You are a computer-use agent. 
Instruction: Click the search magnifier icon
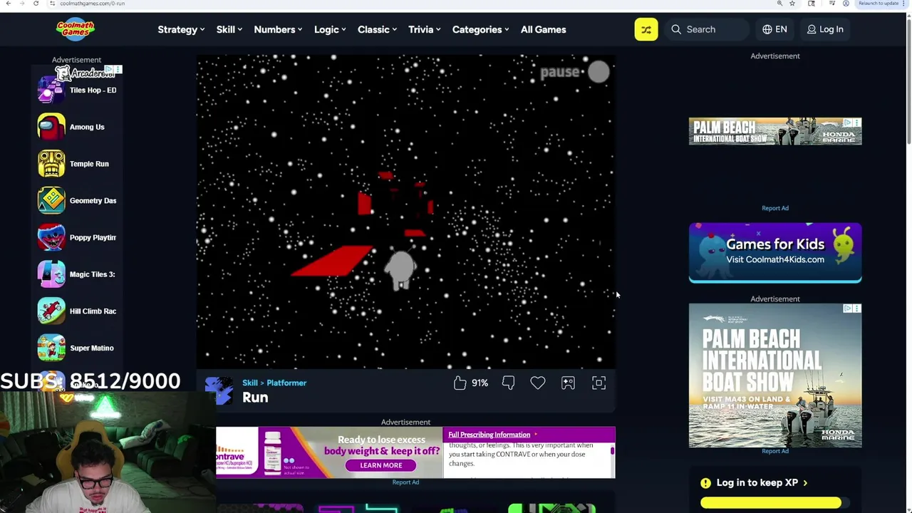(676, 29)
